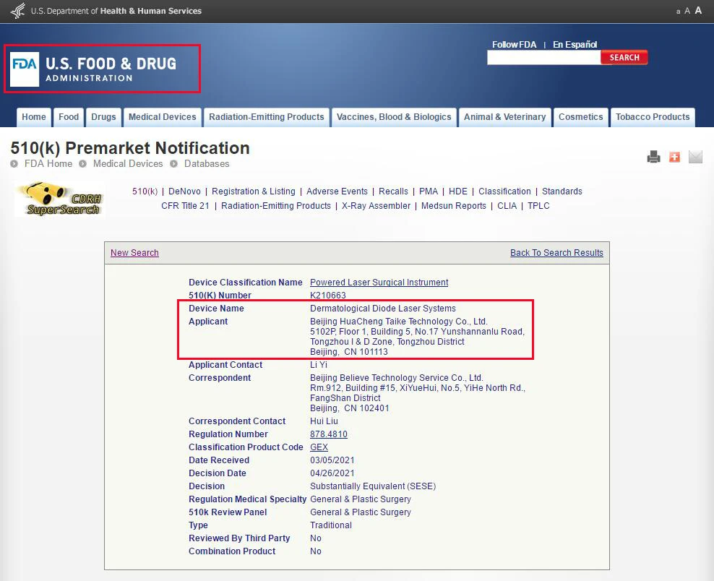Viewport: 714px width, 581px height.
Task: Open the HDE link
Action: click(x=458, y=191)
